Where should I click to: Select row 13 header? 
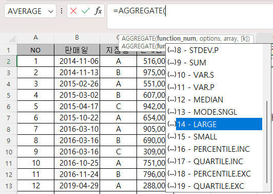pyautogui.click(x=8, y=186)
